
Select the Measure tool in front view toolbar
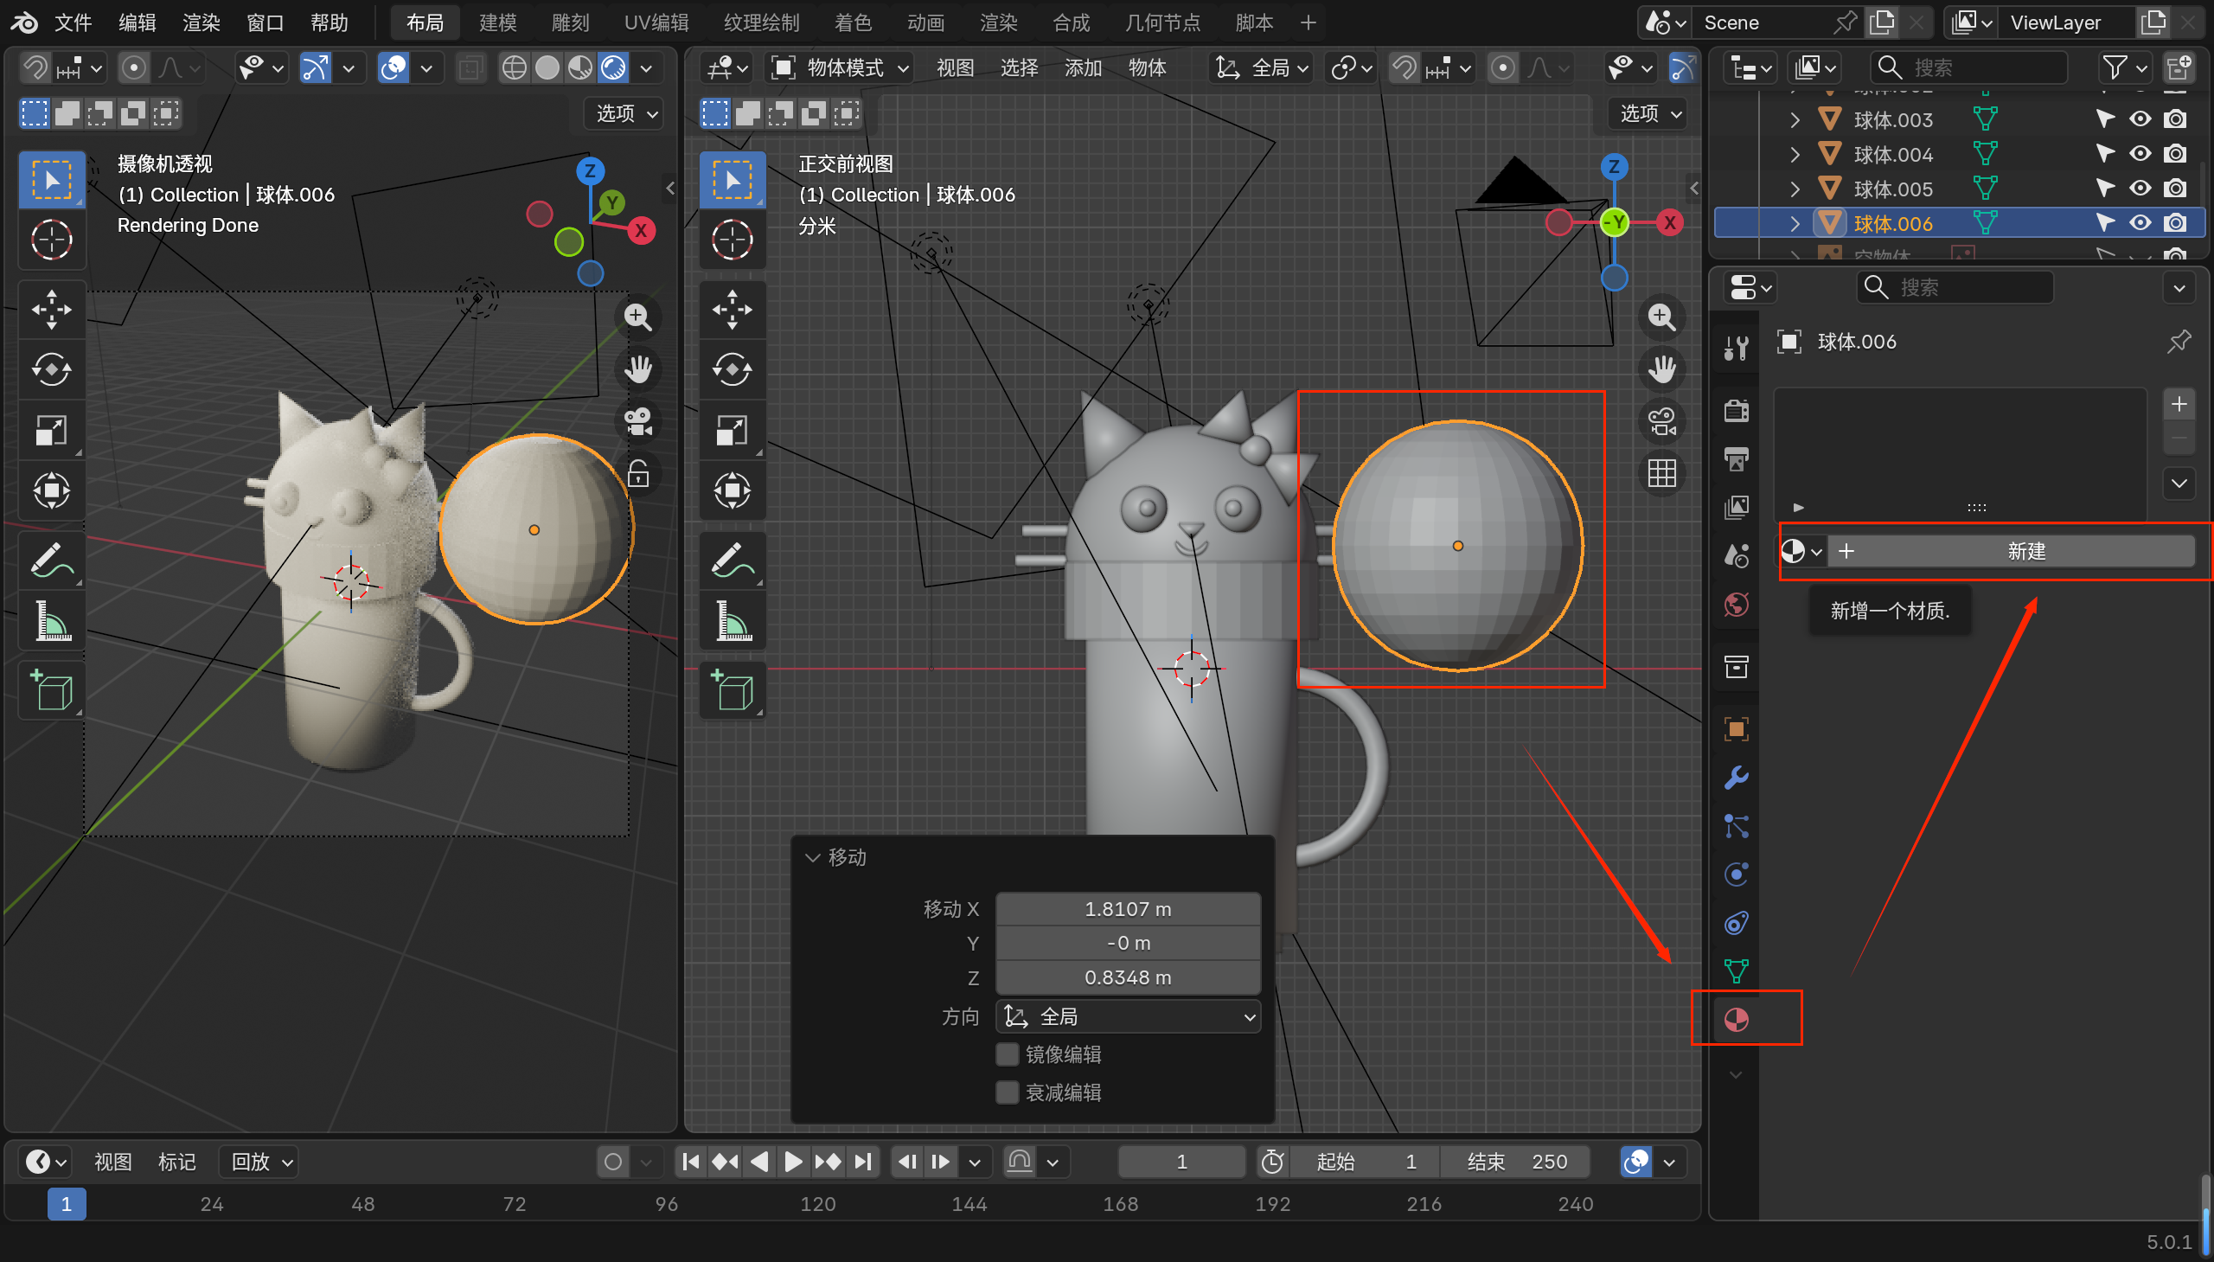coord(733,621)
